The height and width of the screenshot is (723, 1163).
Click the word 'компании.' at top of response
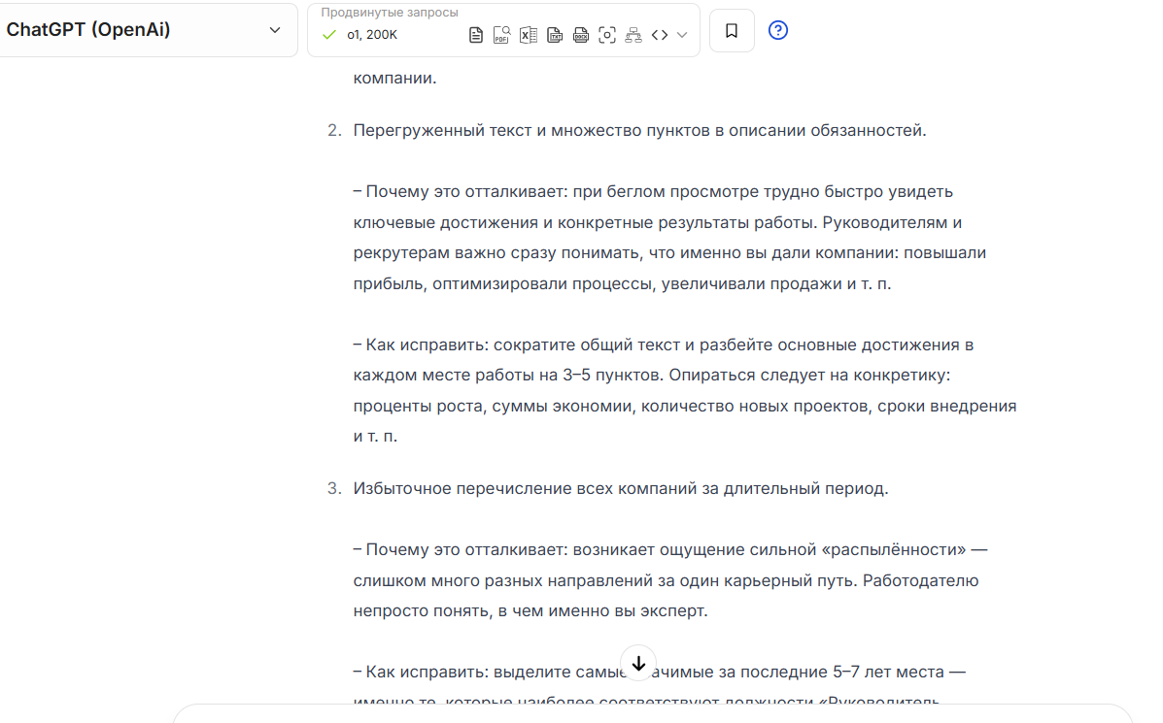point(394,78)
